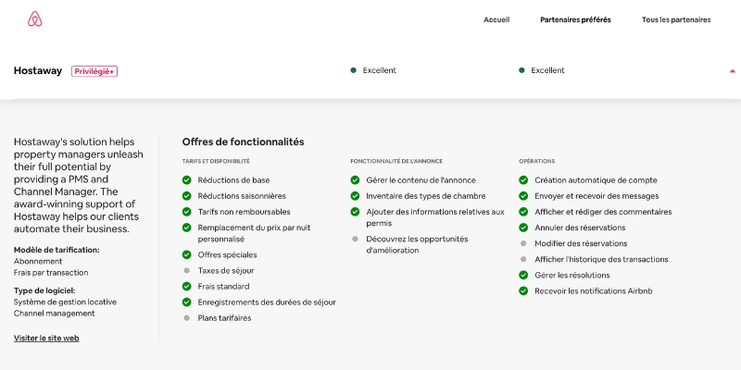741x370 pixels.
Task: Go to Partenaires préférés
Action: [x=575, y=19]
